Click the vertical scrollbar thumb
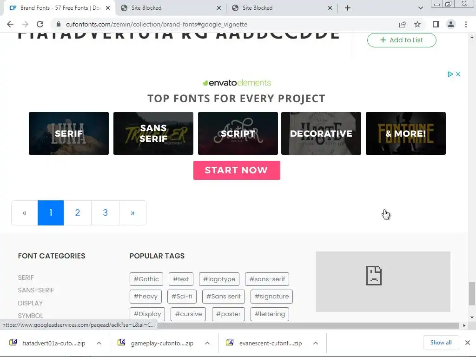 coord(472,294)
